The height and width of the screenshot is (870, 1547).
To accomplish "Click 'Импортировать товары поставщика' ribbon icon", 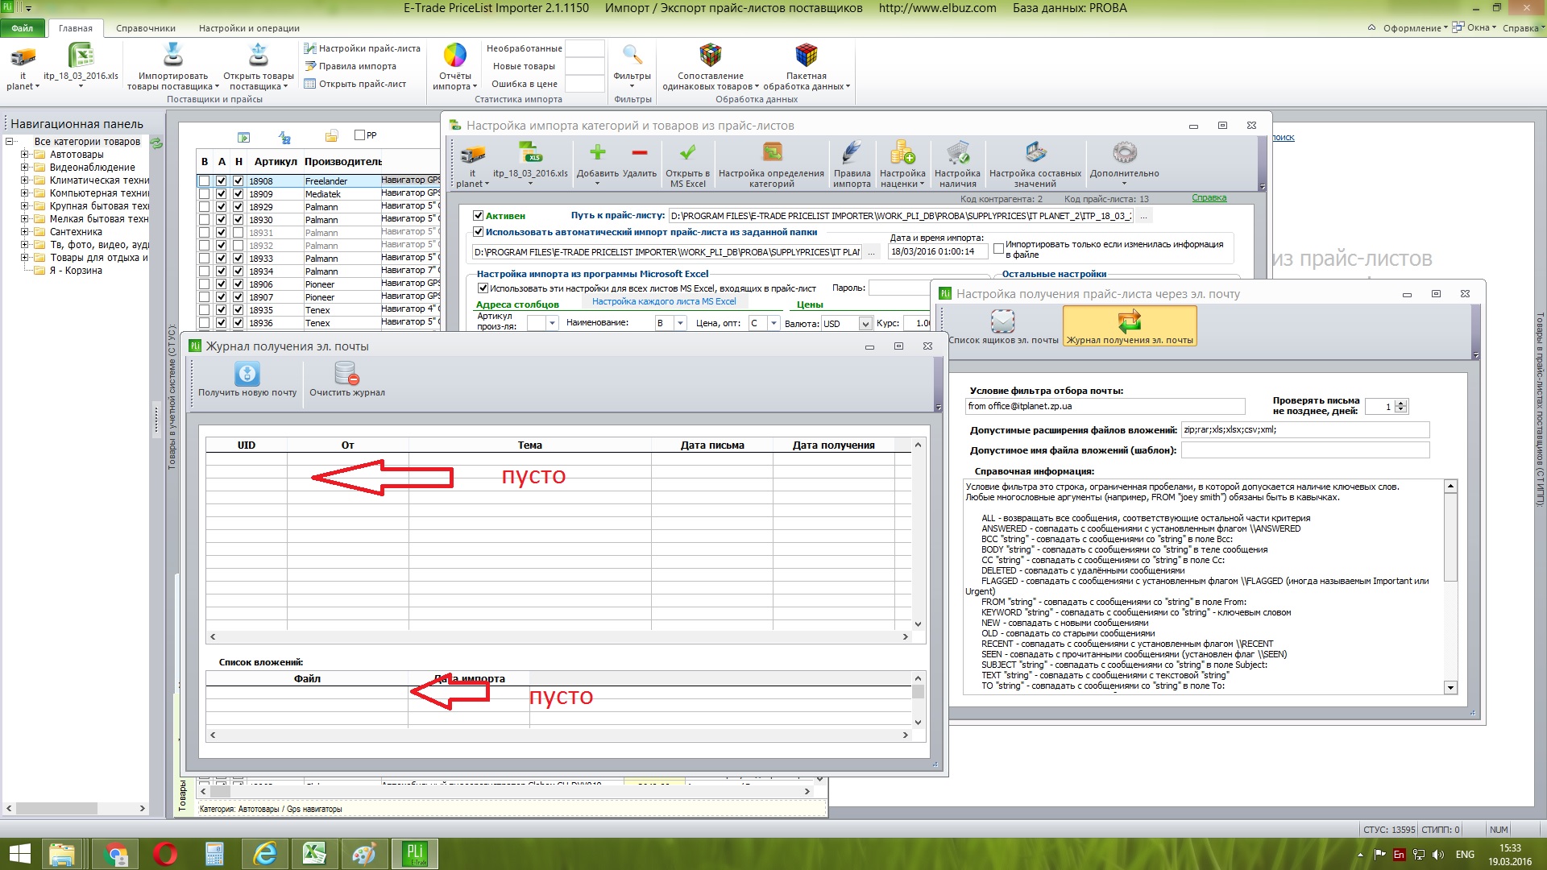I will 173,56.
